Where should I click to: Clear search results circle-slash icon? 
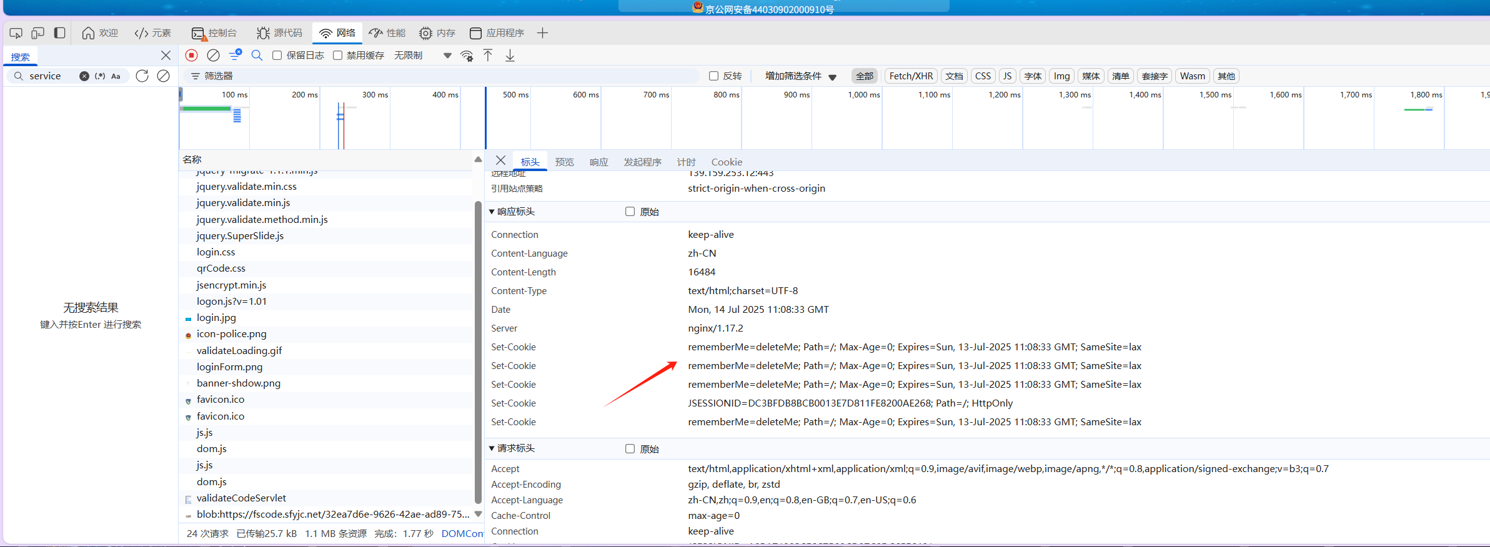click(163, 76)
